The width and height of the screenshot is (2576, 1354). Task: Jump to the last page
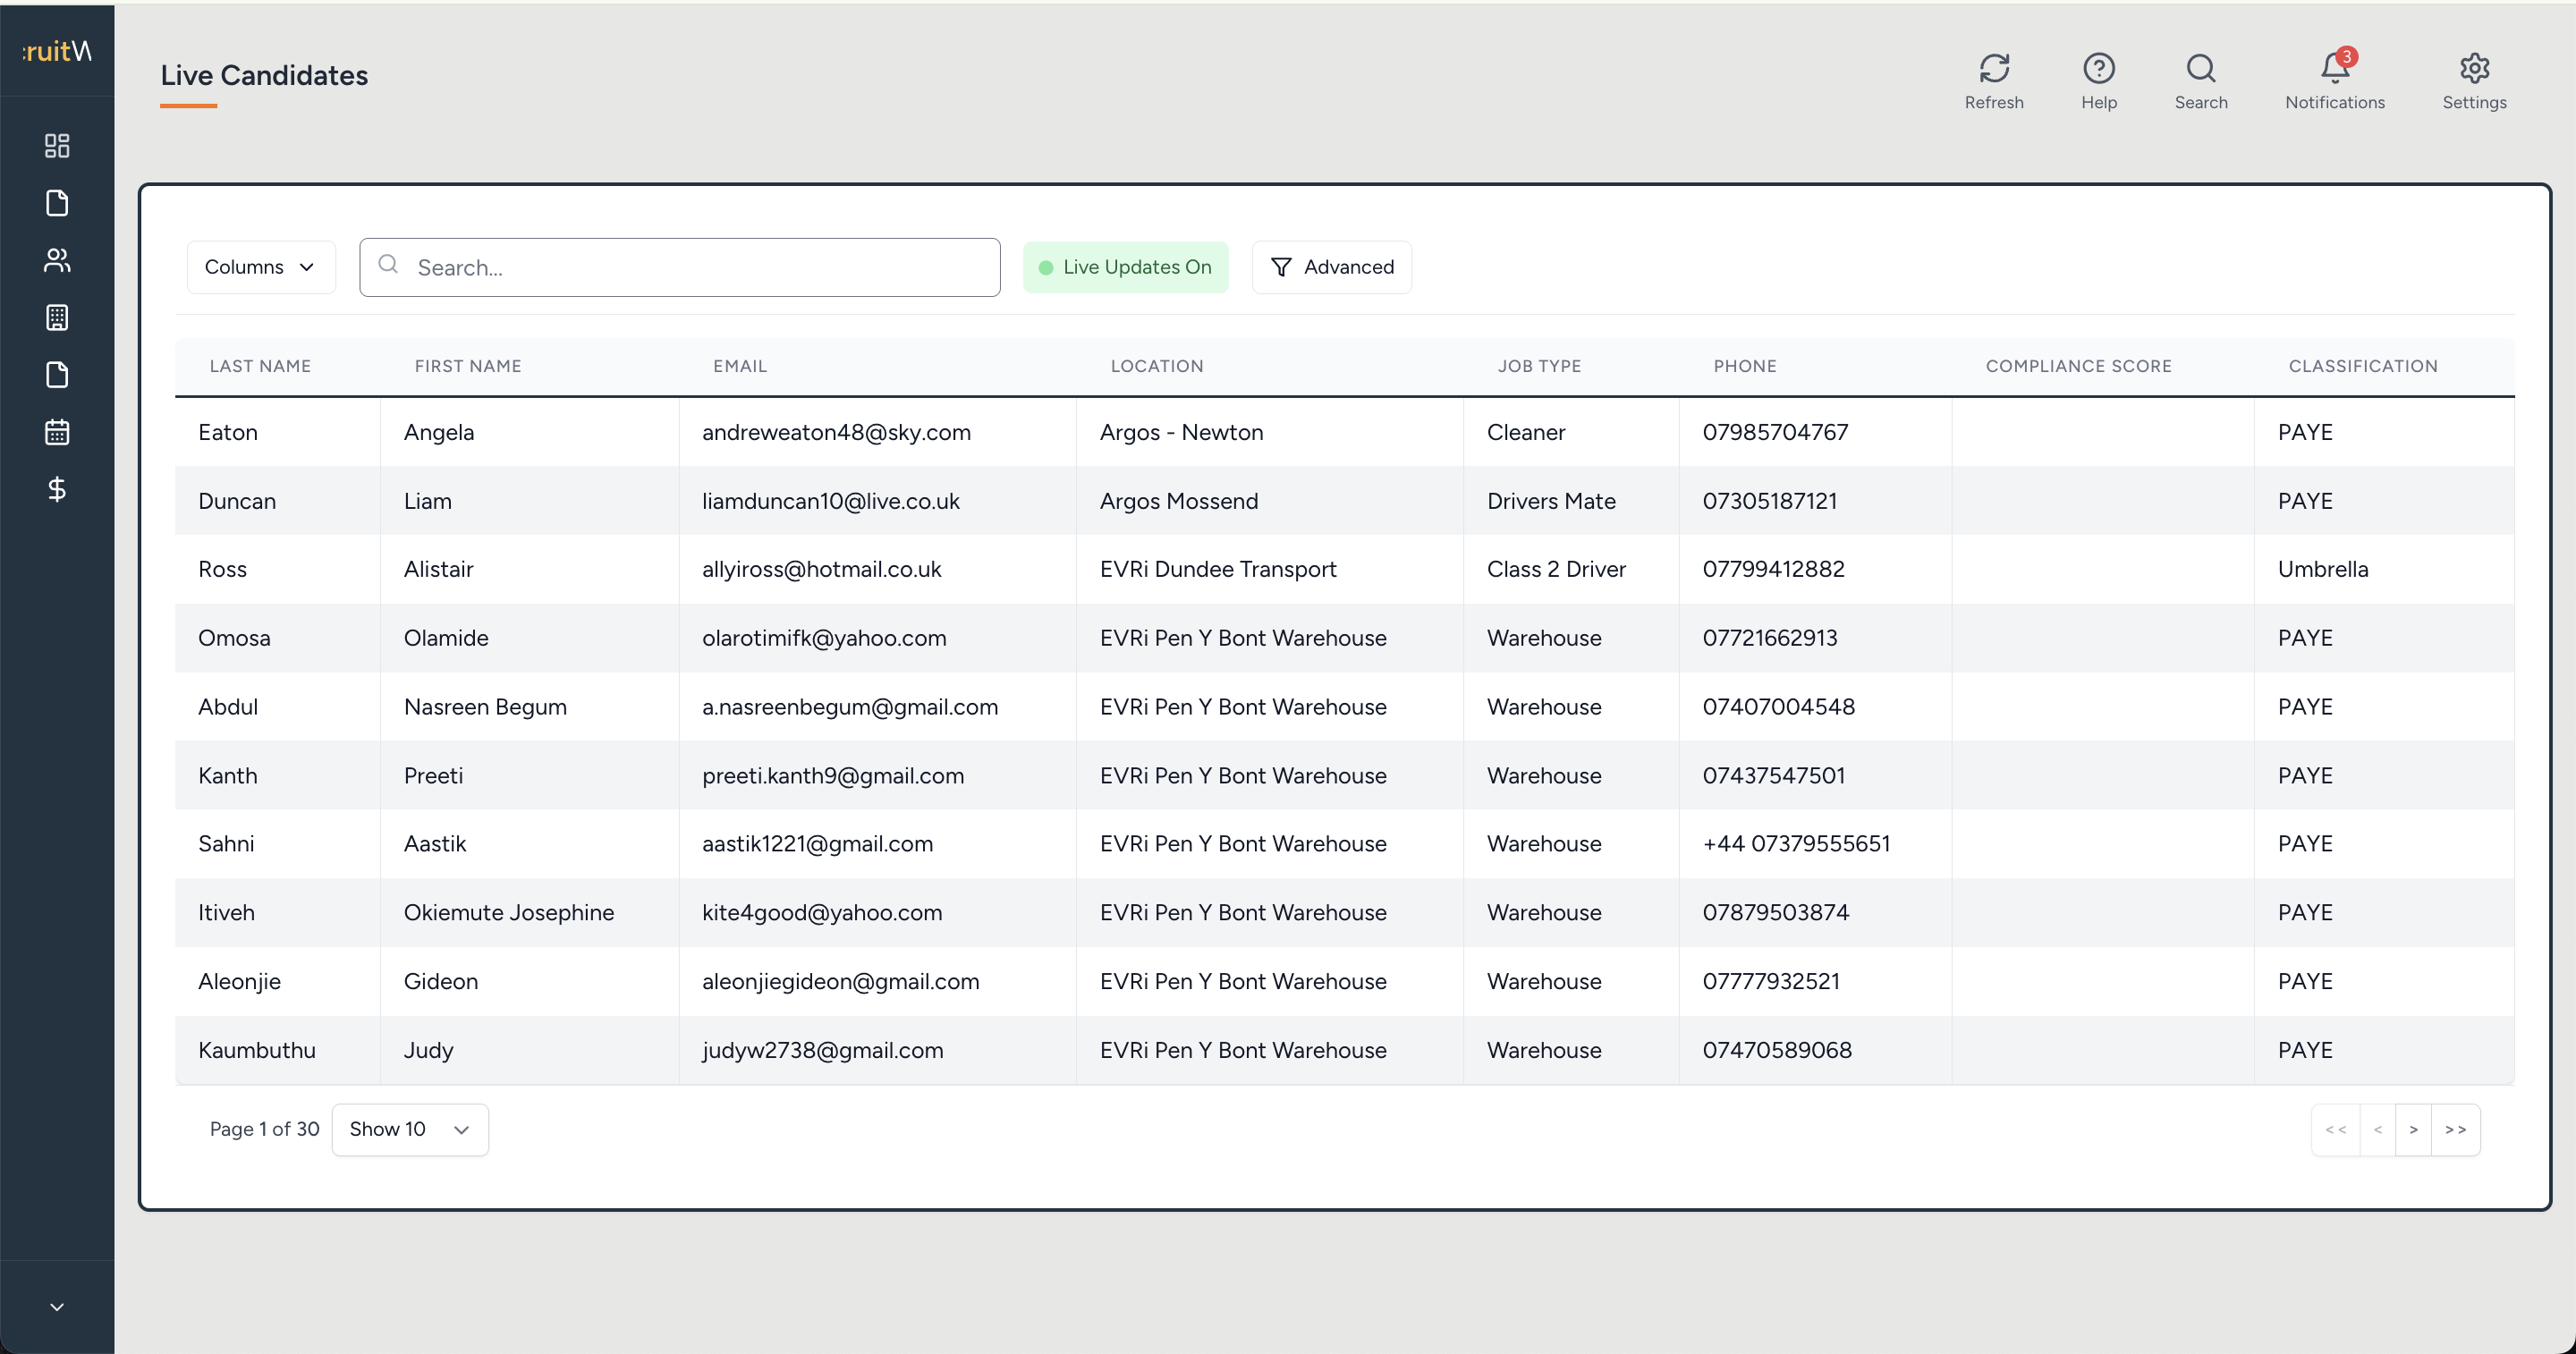2456,1130
